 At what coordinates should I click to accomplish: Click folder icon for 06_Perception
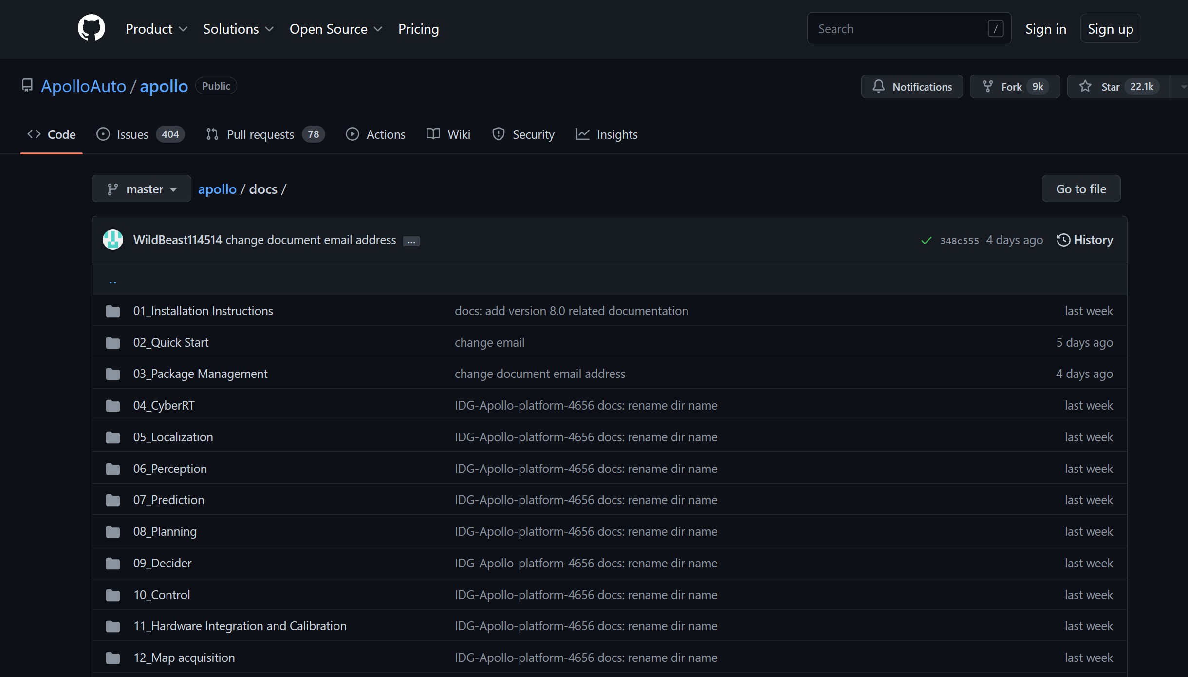pos(113,469)
